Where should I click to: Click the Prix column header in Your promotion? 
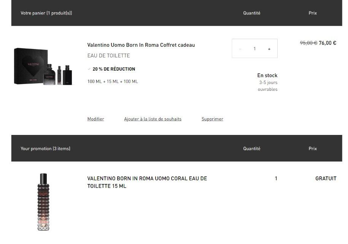[313, 149]
